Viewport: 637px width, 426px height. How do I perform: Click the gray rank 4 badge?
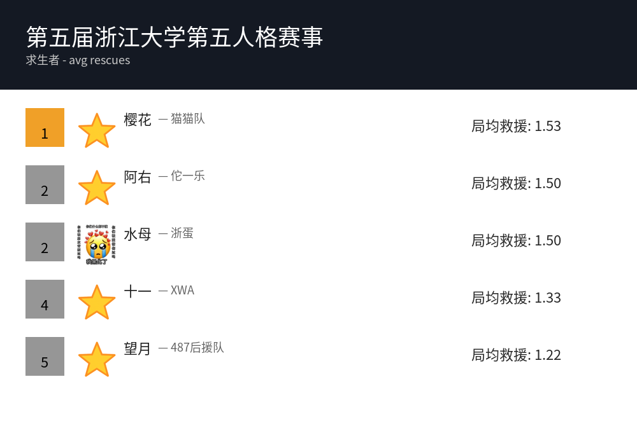[45, 299]
